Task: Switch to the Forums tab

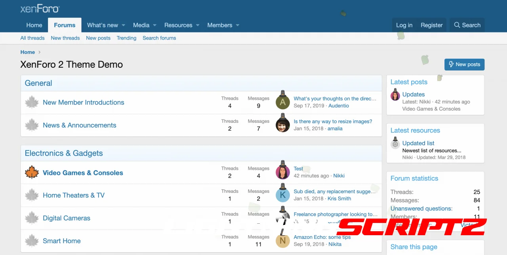Action: click(x=65, y=25)
